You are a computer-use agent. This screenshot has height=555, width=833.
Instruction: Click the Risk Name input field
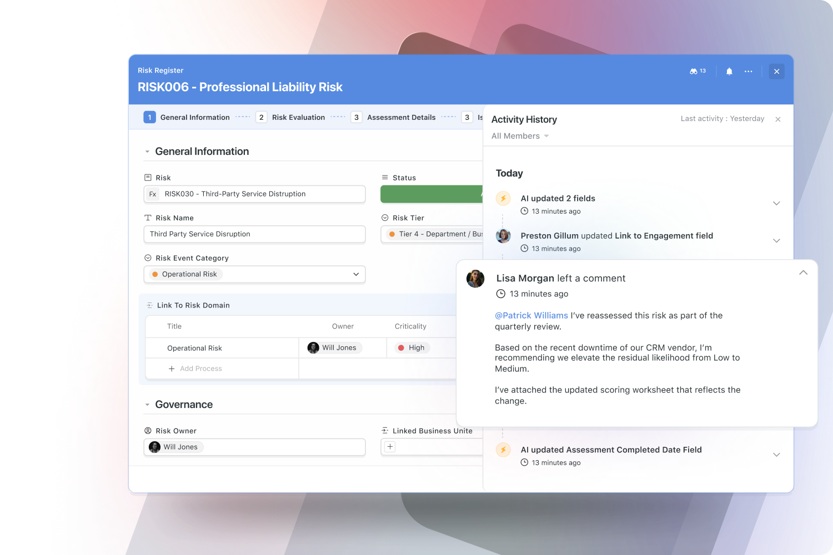[254, 234]
